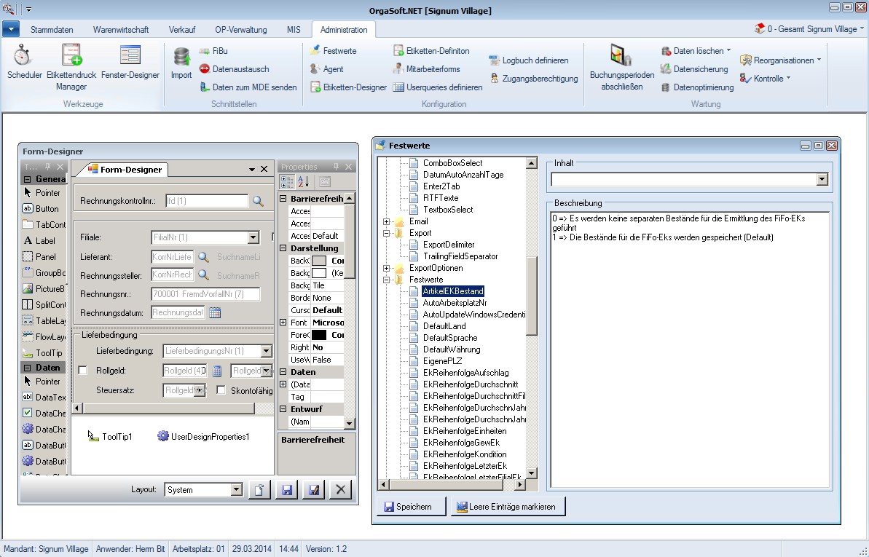Image resolution: width=869 pixels, height=557 pixels.
Task: Click Leere Einträge markieren button
Action: click(x=507, y=507)
